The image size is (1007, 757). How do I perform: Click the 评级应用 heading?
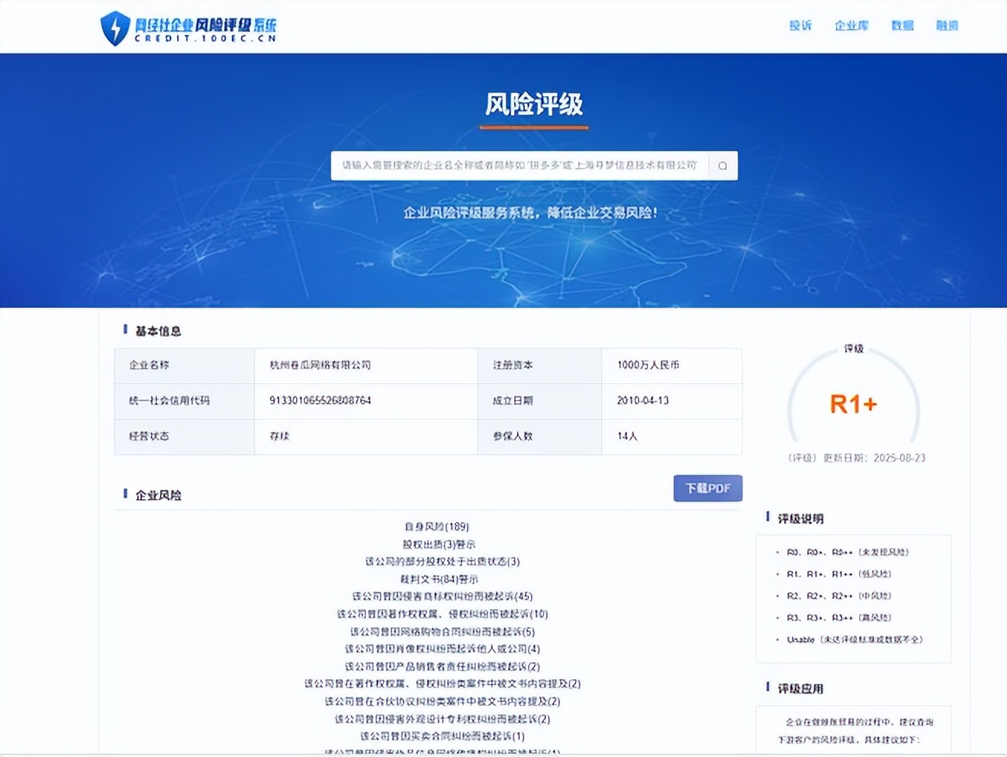tap(800, 689)
